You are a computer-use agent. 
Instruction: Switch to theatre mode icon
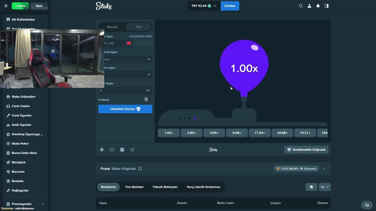pos(112,149)
